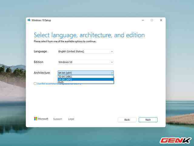Screen dimensions: 194x146
Task: Click the Language label
Action: 40,51
